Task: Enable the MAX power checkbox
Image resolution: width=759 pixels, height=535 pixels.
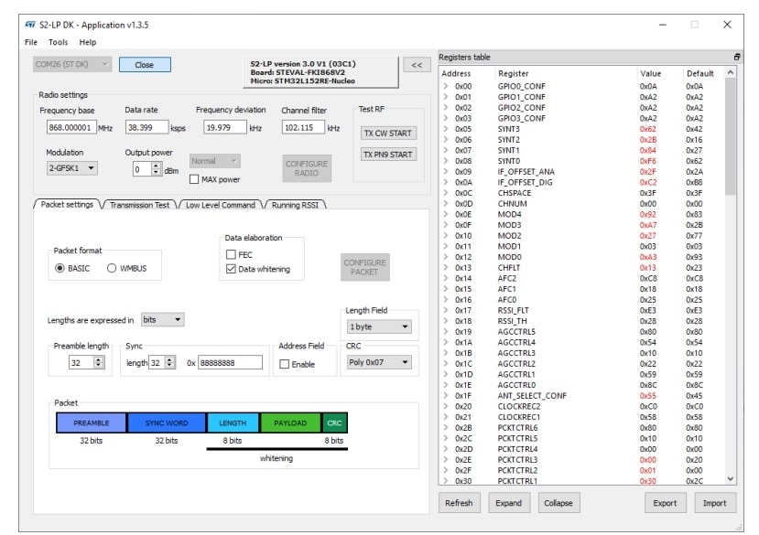Action: [193, 179]
